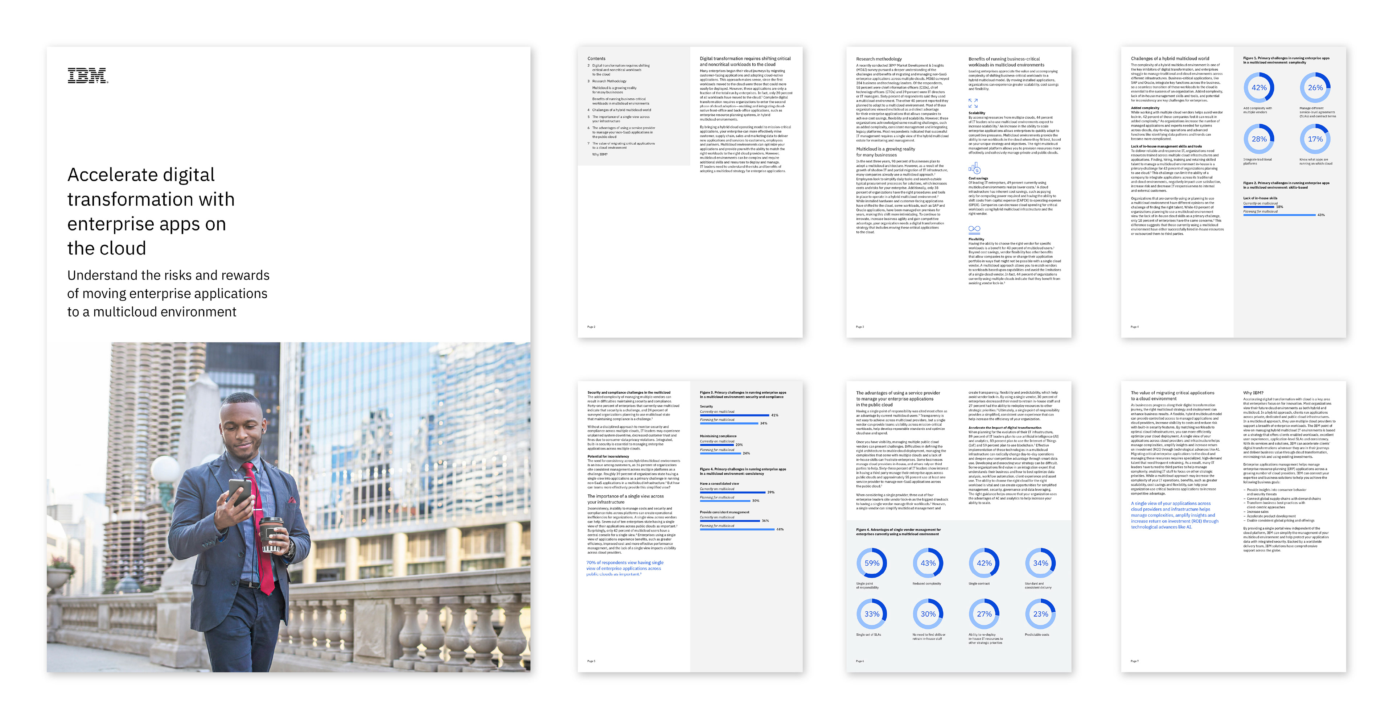
Task: Click the 'Page 2' footer label
Action: point(591,327)
